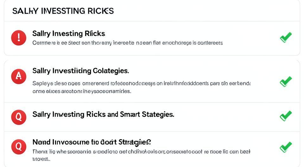Open the 'Sallry Investing Ricks' bold row title

coord(68,34)
